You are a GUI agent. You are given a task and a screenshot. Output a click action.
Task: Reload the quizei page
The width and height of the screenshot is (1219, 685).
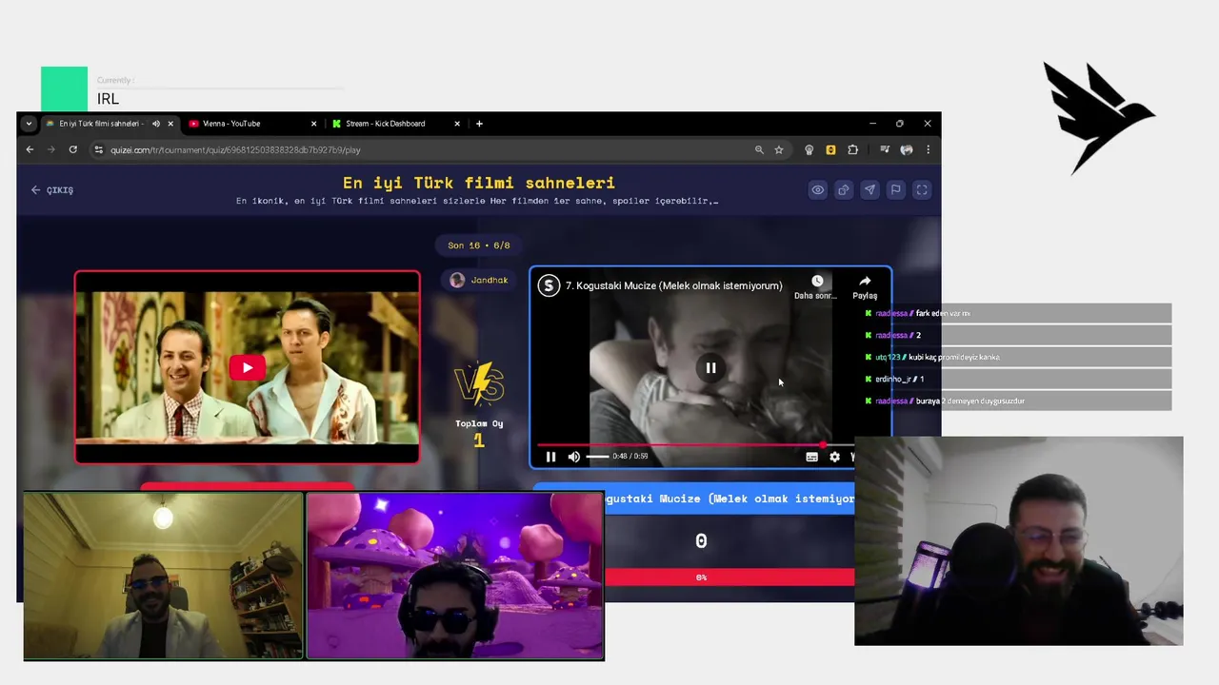[x=72, y=149]
